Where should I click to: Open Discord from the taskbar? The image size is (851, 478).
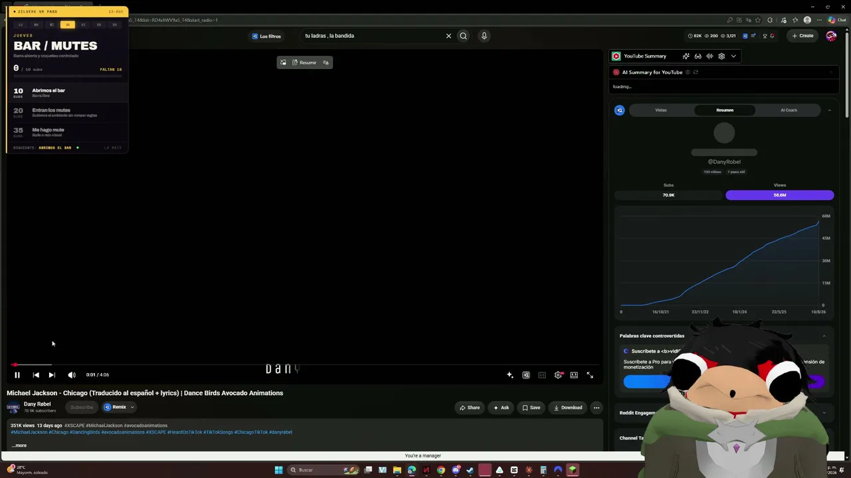click(455, 470)
